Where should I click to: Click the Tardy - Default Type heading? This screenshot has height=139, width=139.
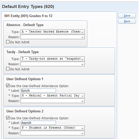coord(23,52)
